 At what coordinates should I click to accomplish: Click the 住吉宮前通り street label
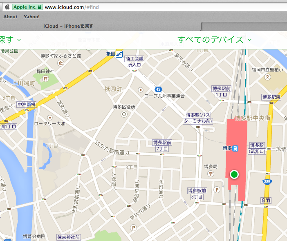point(76,199)
